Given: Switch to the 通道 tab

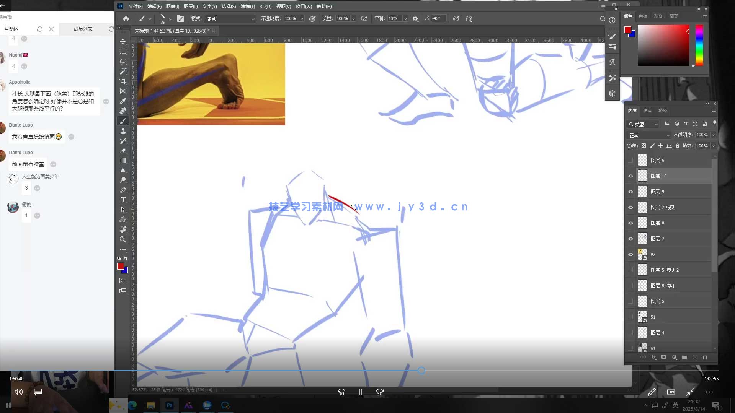Looking at the screenshot, I should coord(647,111).
